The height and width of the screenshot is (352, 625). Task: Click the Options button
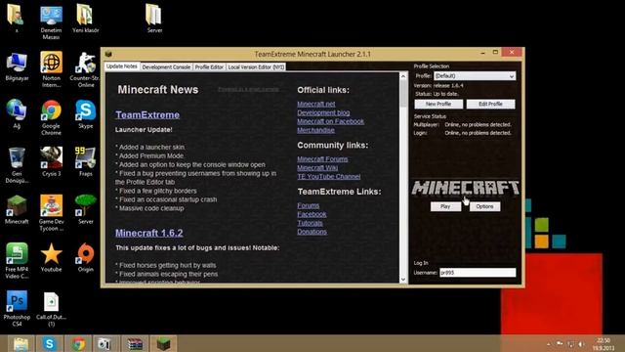pyautogui.click(x=484, y=206)
